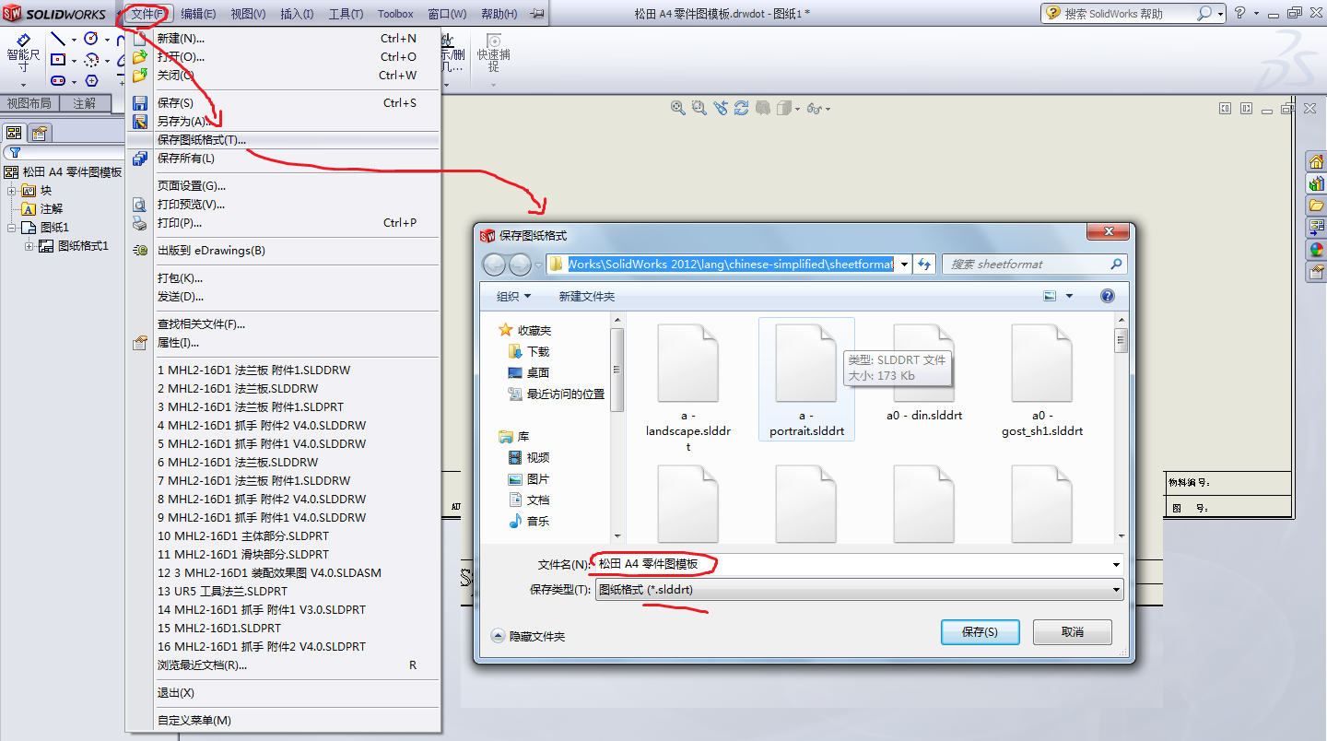Choose 页面设置(G)... from File menu
The height and width of the screenshot is (741, 1327).
(x=284, y=186)
